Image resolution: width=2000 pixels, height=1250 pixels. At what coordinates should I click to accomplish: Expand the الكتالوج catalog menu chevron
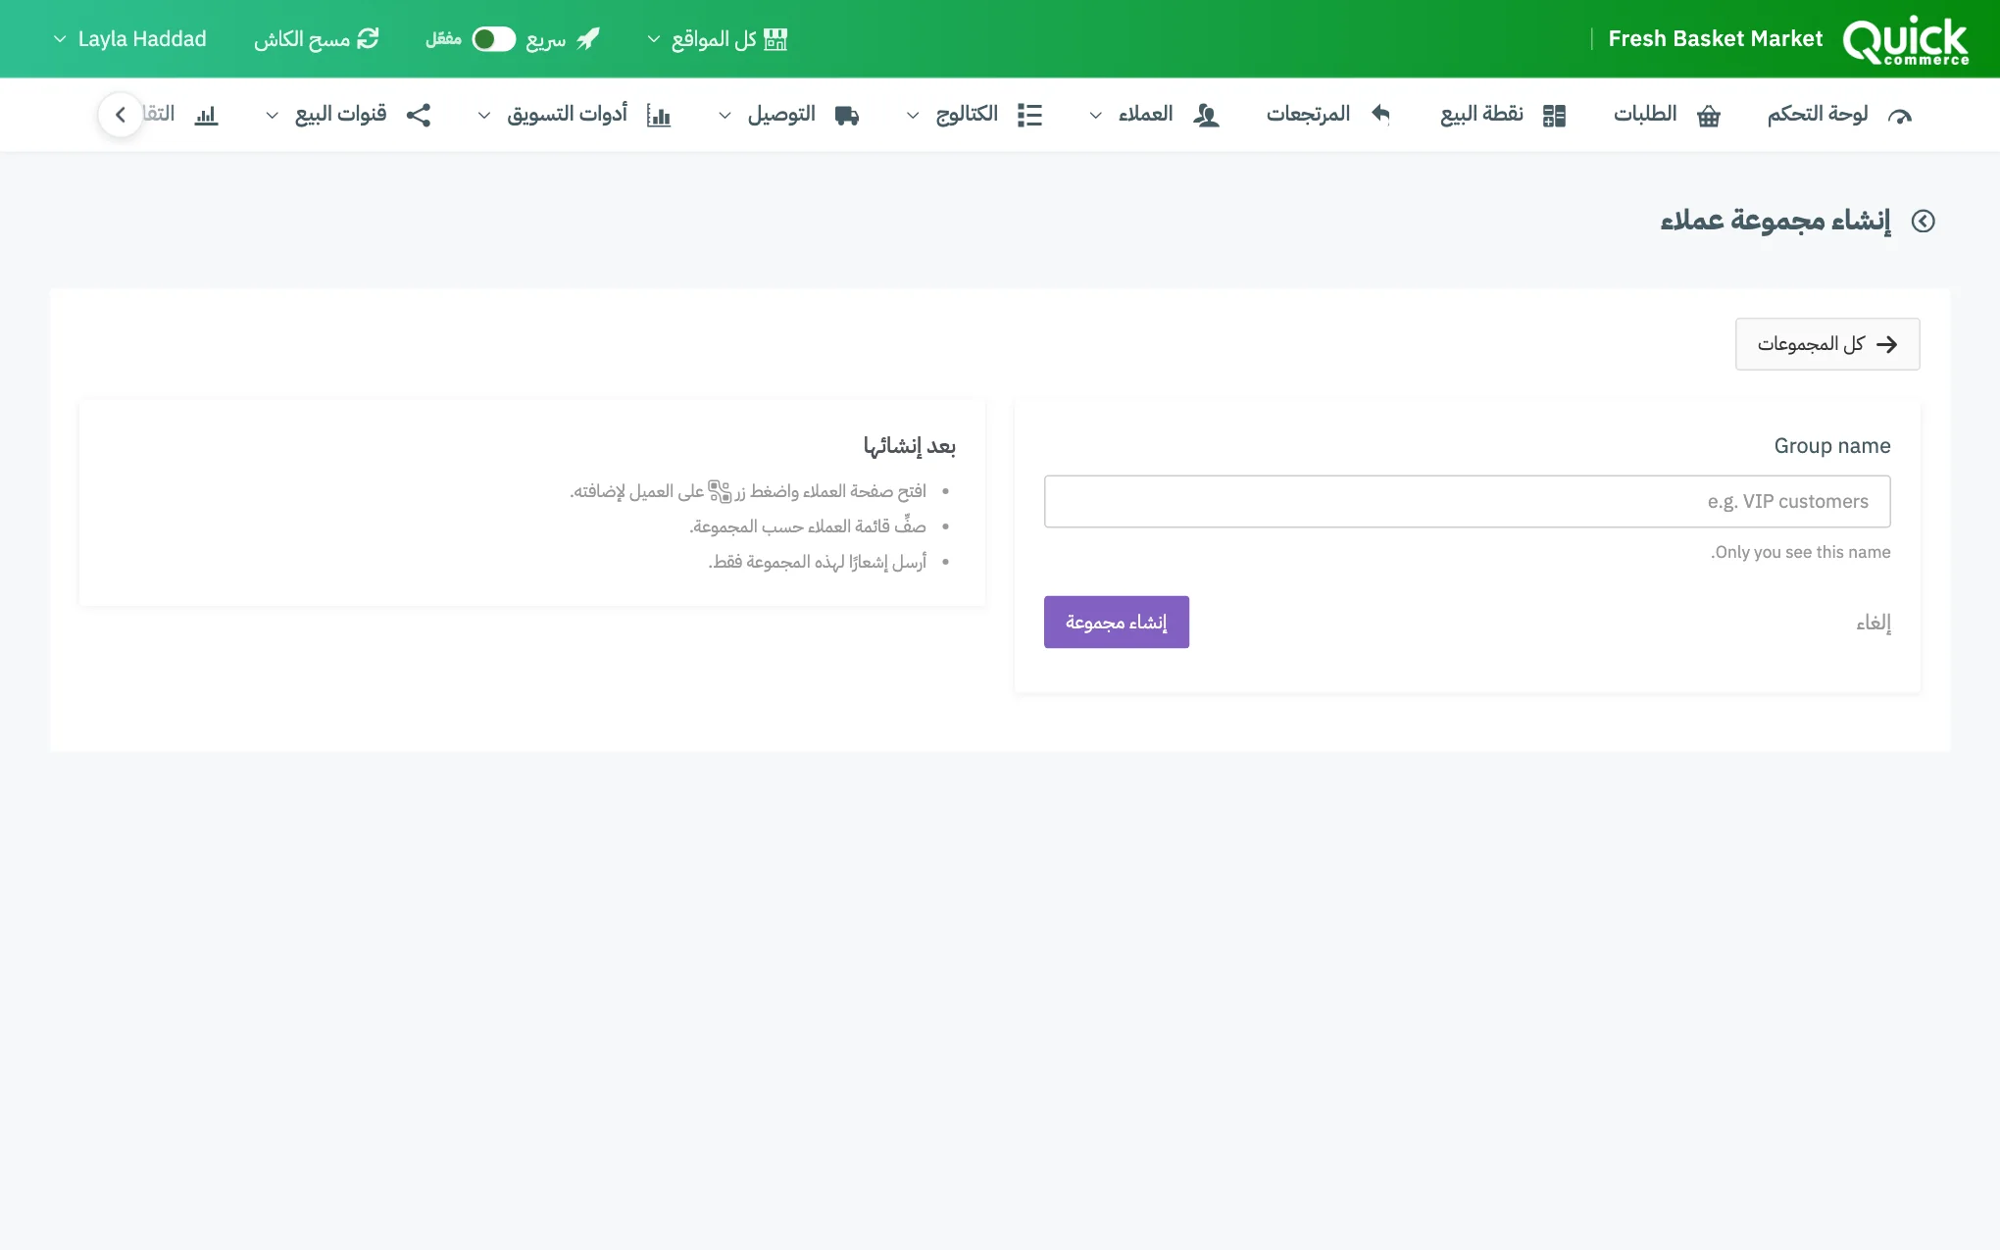913,116
